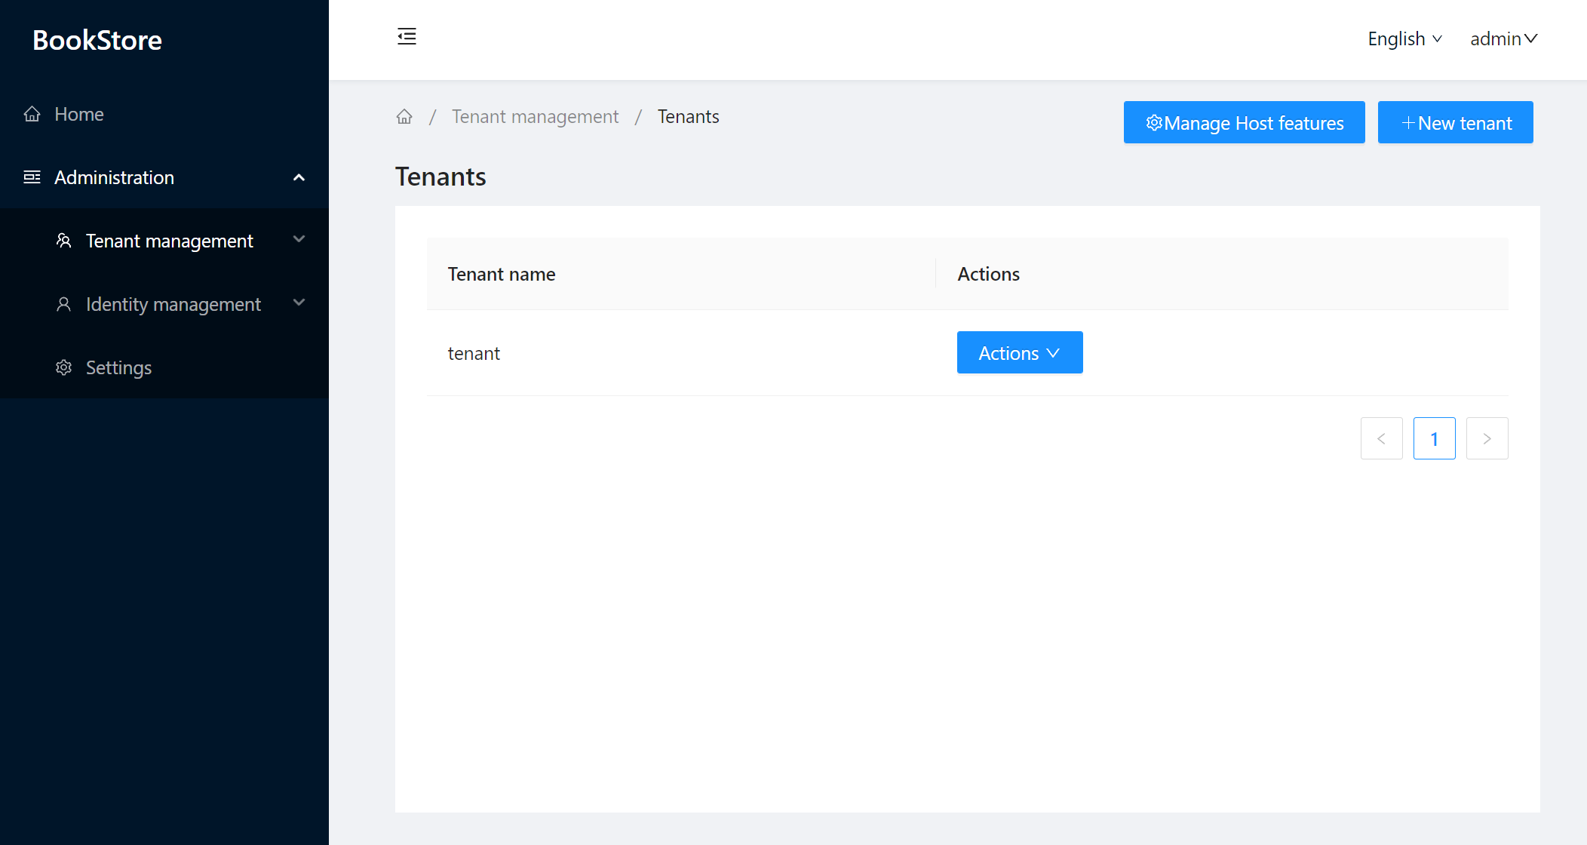Viewport: 1587px width, 845px height.
Task: Open the English language dropdown
Action: (x=1404, y=38)
